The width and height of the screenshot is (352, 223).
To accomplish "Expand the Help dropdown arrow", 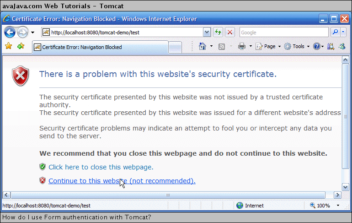I will pyautogui.click(x=323, y=47).
